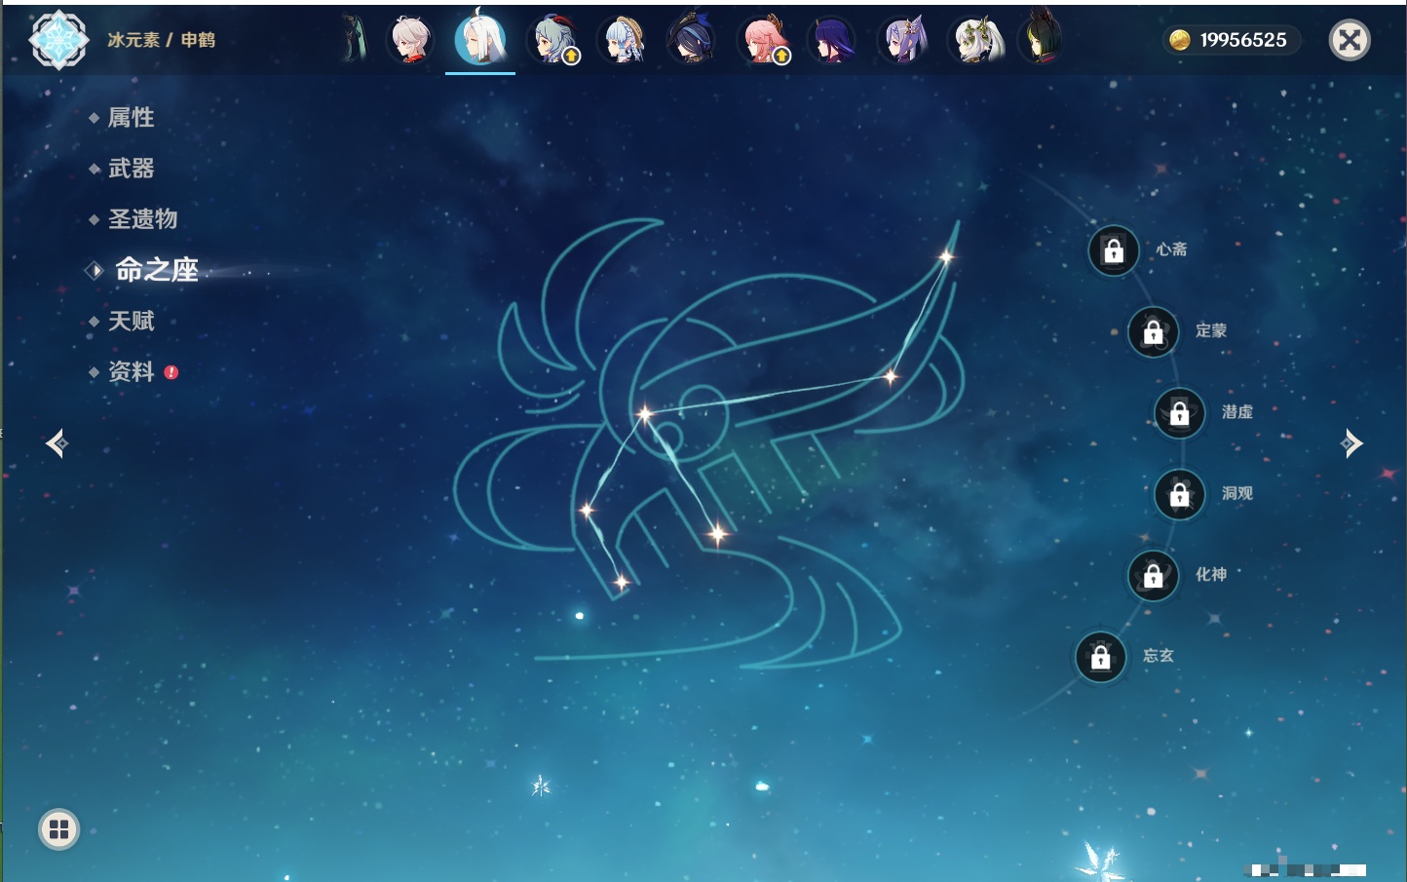
Task: Click the constellation name 化神
Action: [x=1211, y=574]
